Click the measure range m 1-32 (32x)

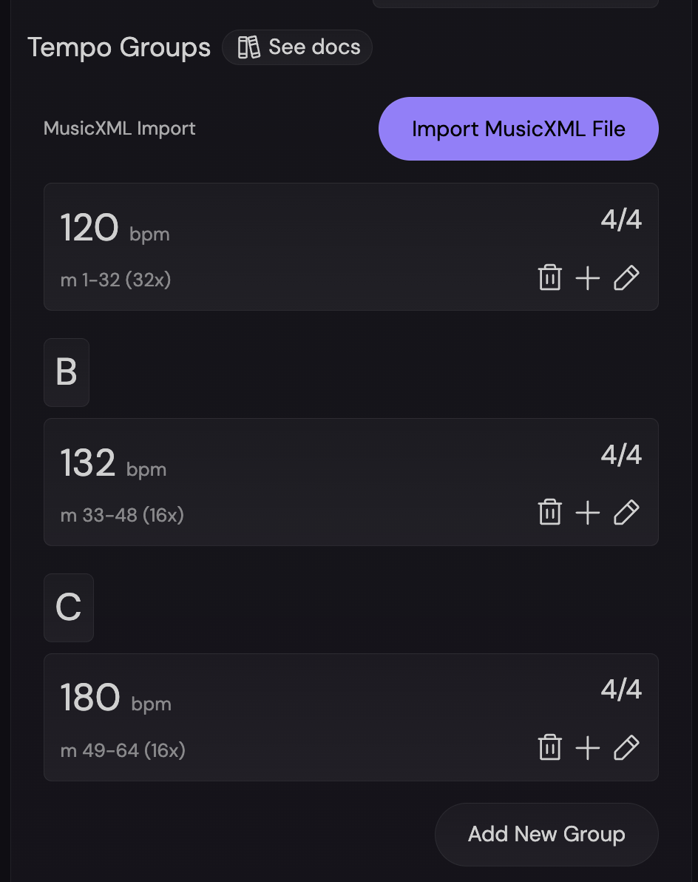(115, 280)
